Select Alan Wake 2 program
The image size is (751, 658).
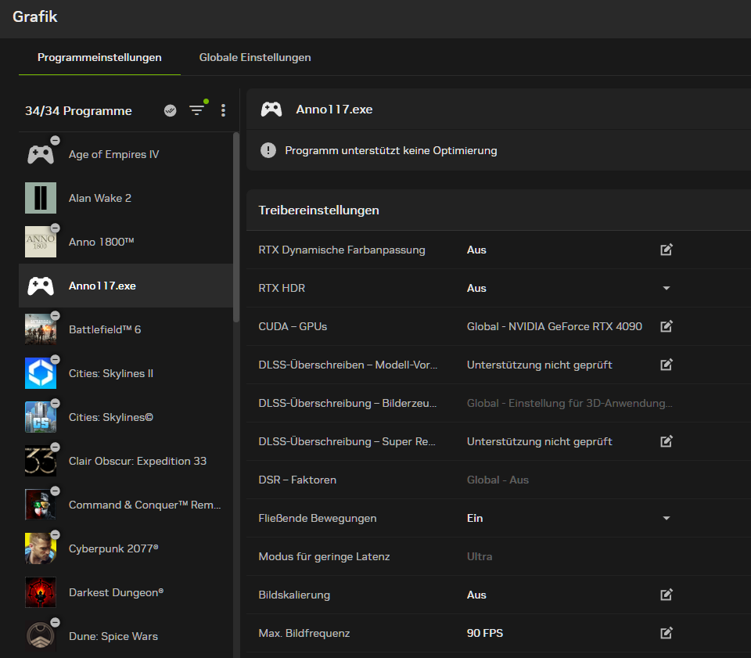125,198
